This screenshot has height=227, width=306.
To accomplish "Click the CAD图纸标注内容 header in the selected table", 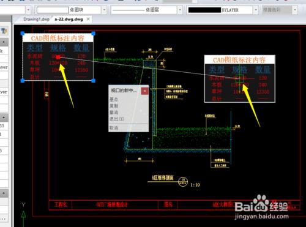I will click(x=58, y=38).
